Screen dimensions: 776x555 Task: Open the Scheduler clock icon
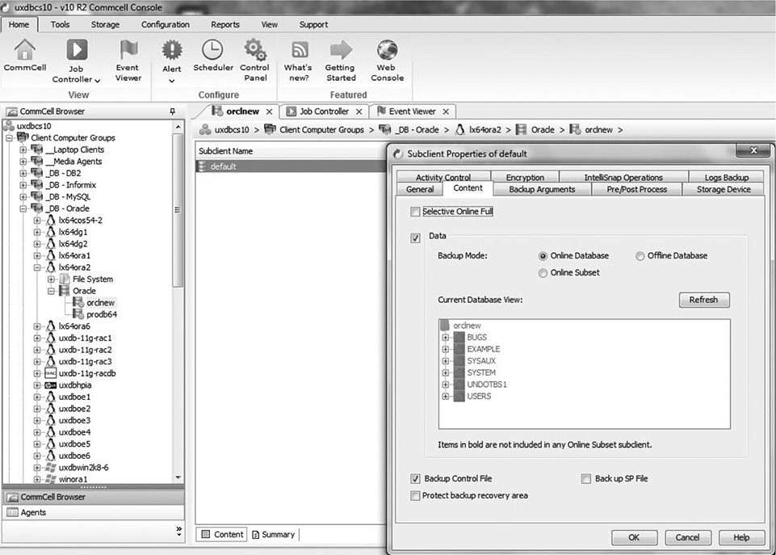point(212,49)
